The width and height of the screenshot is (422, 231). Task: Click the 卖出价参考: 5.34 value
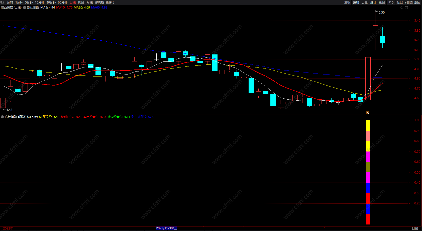tap(95, 117)
